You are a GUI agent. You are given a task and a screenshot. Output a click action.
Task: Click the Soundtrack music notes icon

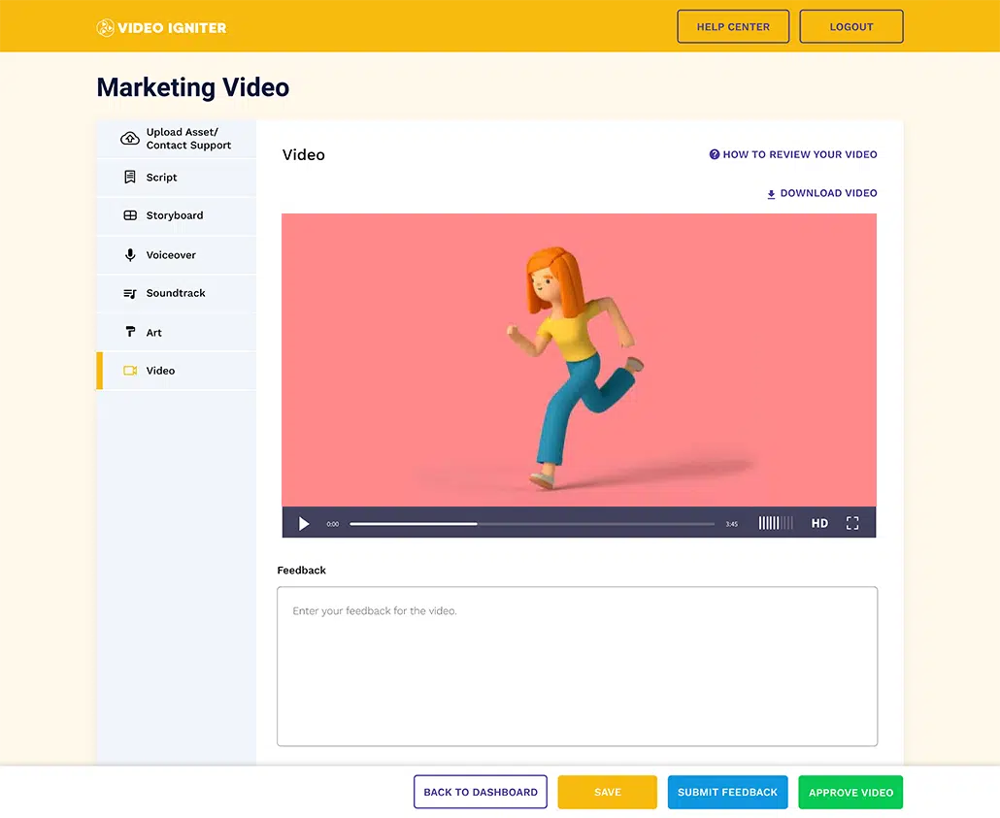pyautogui.click(x=131, y=293)
